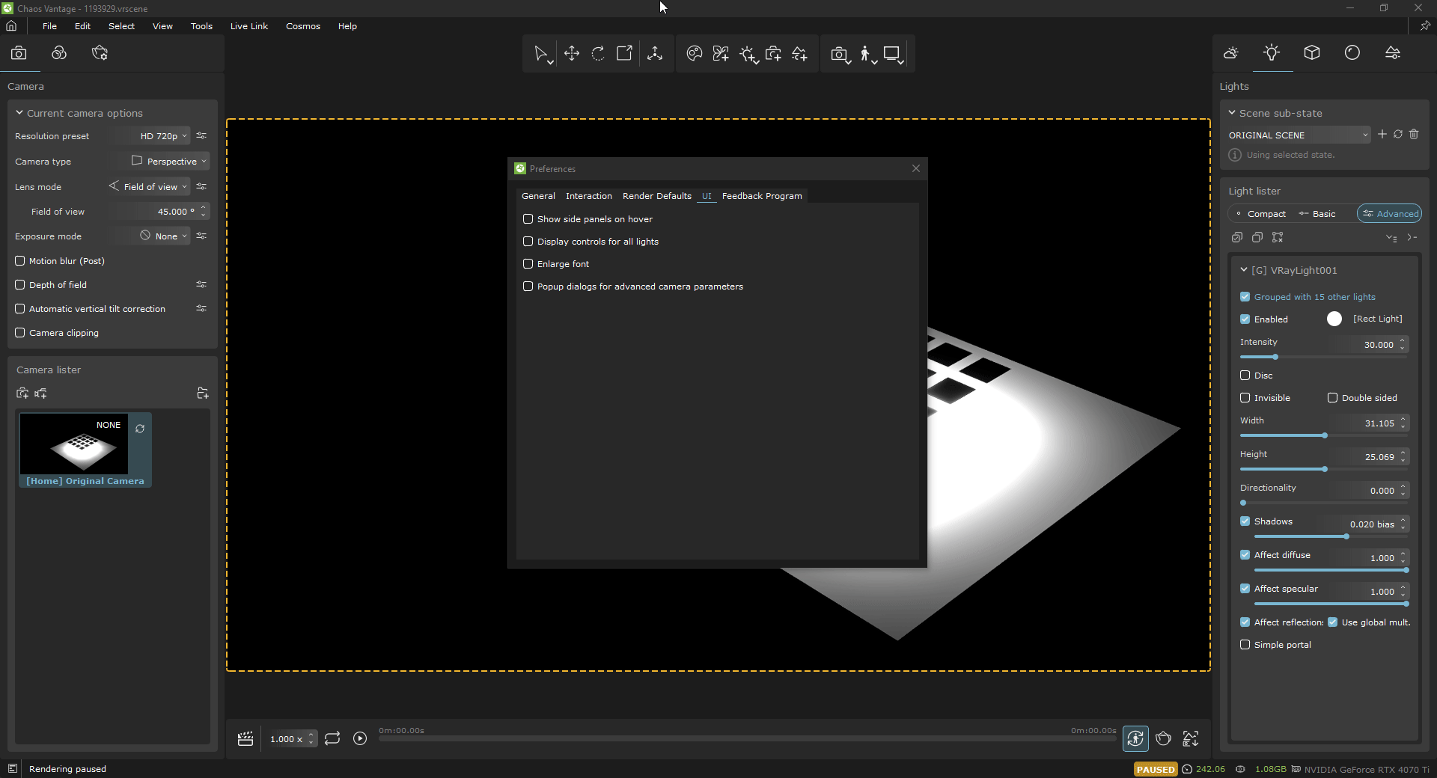1437x778 pixels.
Task: Open the Feedback Program tab
Action: (762, 196)
